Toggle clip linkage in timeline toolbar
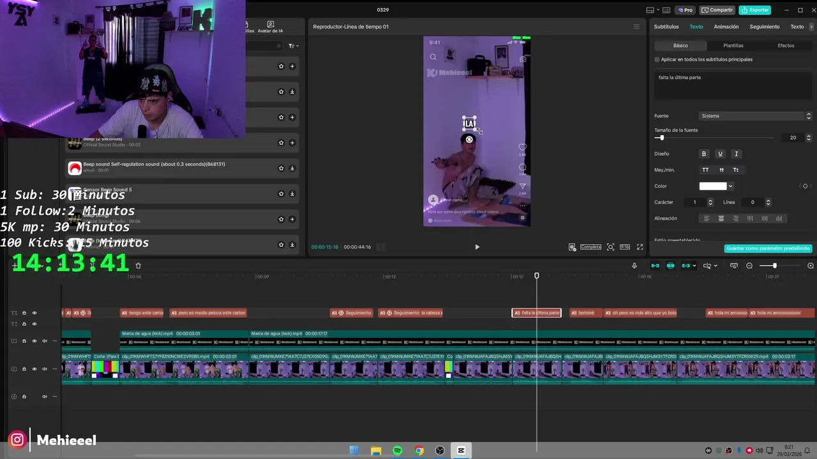The height and width of the screenshot is (459, 817). [686, 266]
